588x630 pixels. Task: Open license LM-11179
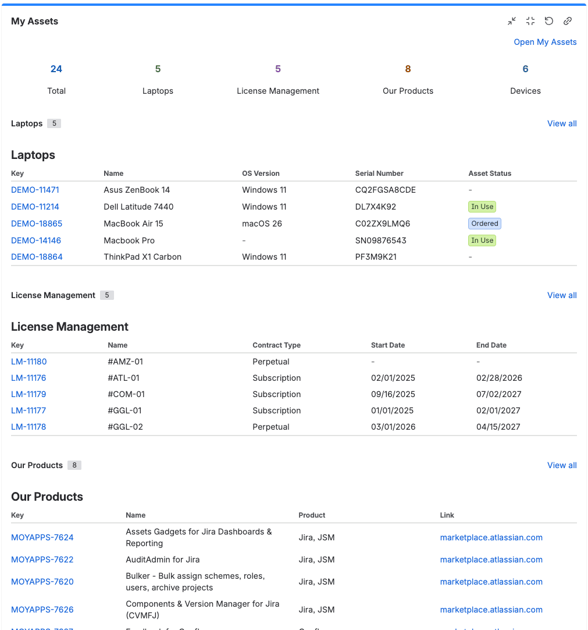28,395
